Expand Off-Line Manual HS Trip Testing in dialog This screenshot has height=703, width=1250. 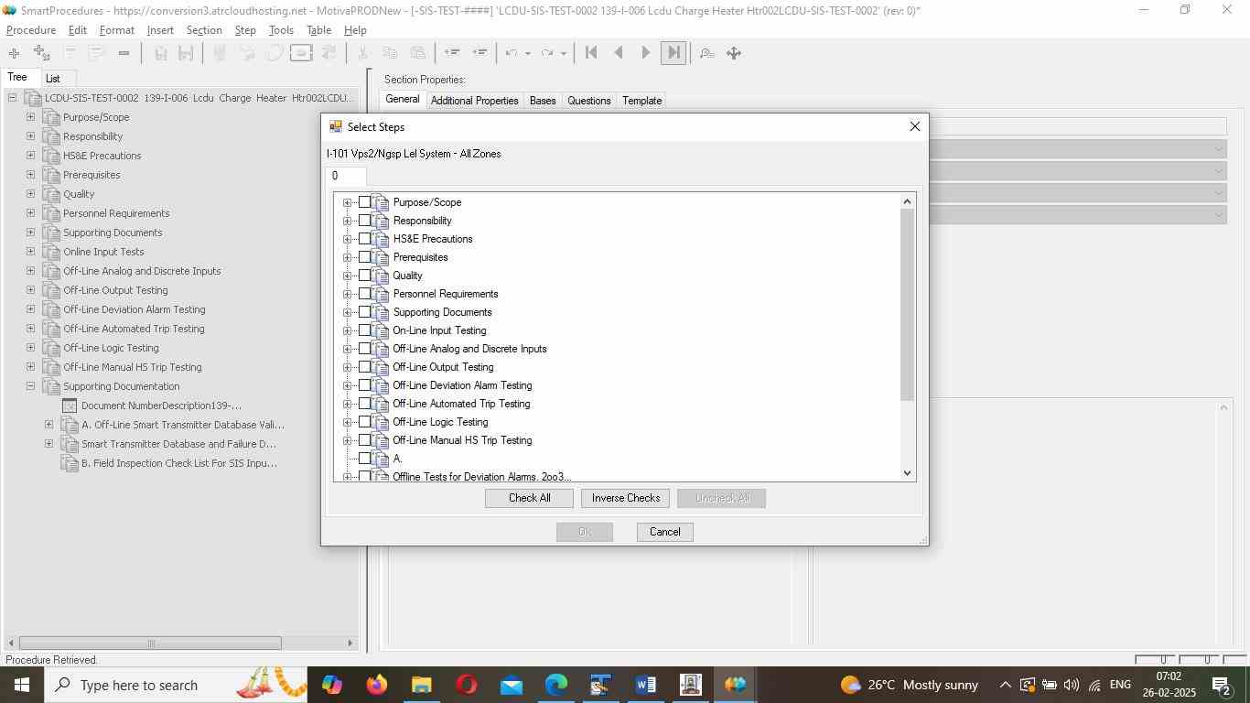coord(347,440)
